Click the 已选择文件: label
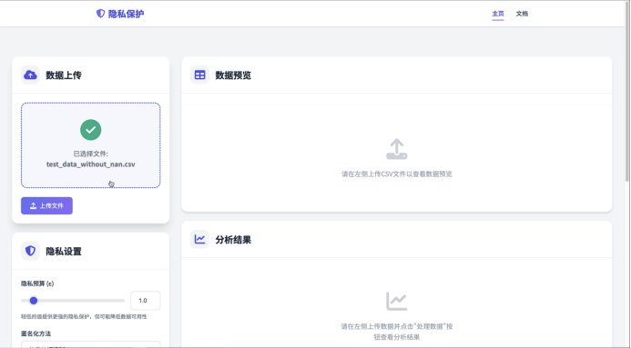Viewport: 631px width, 348px height. [90, 154]
